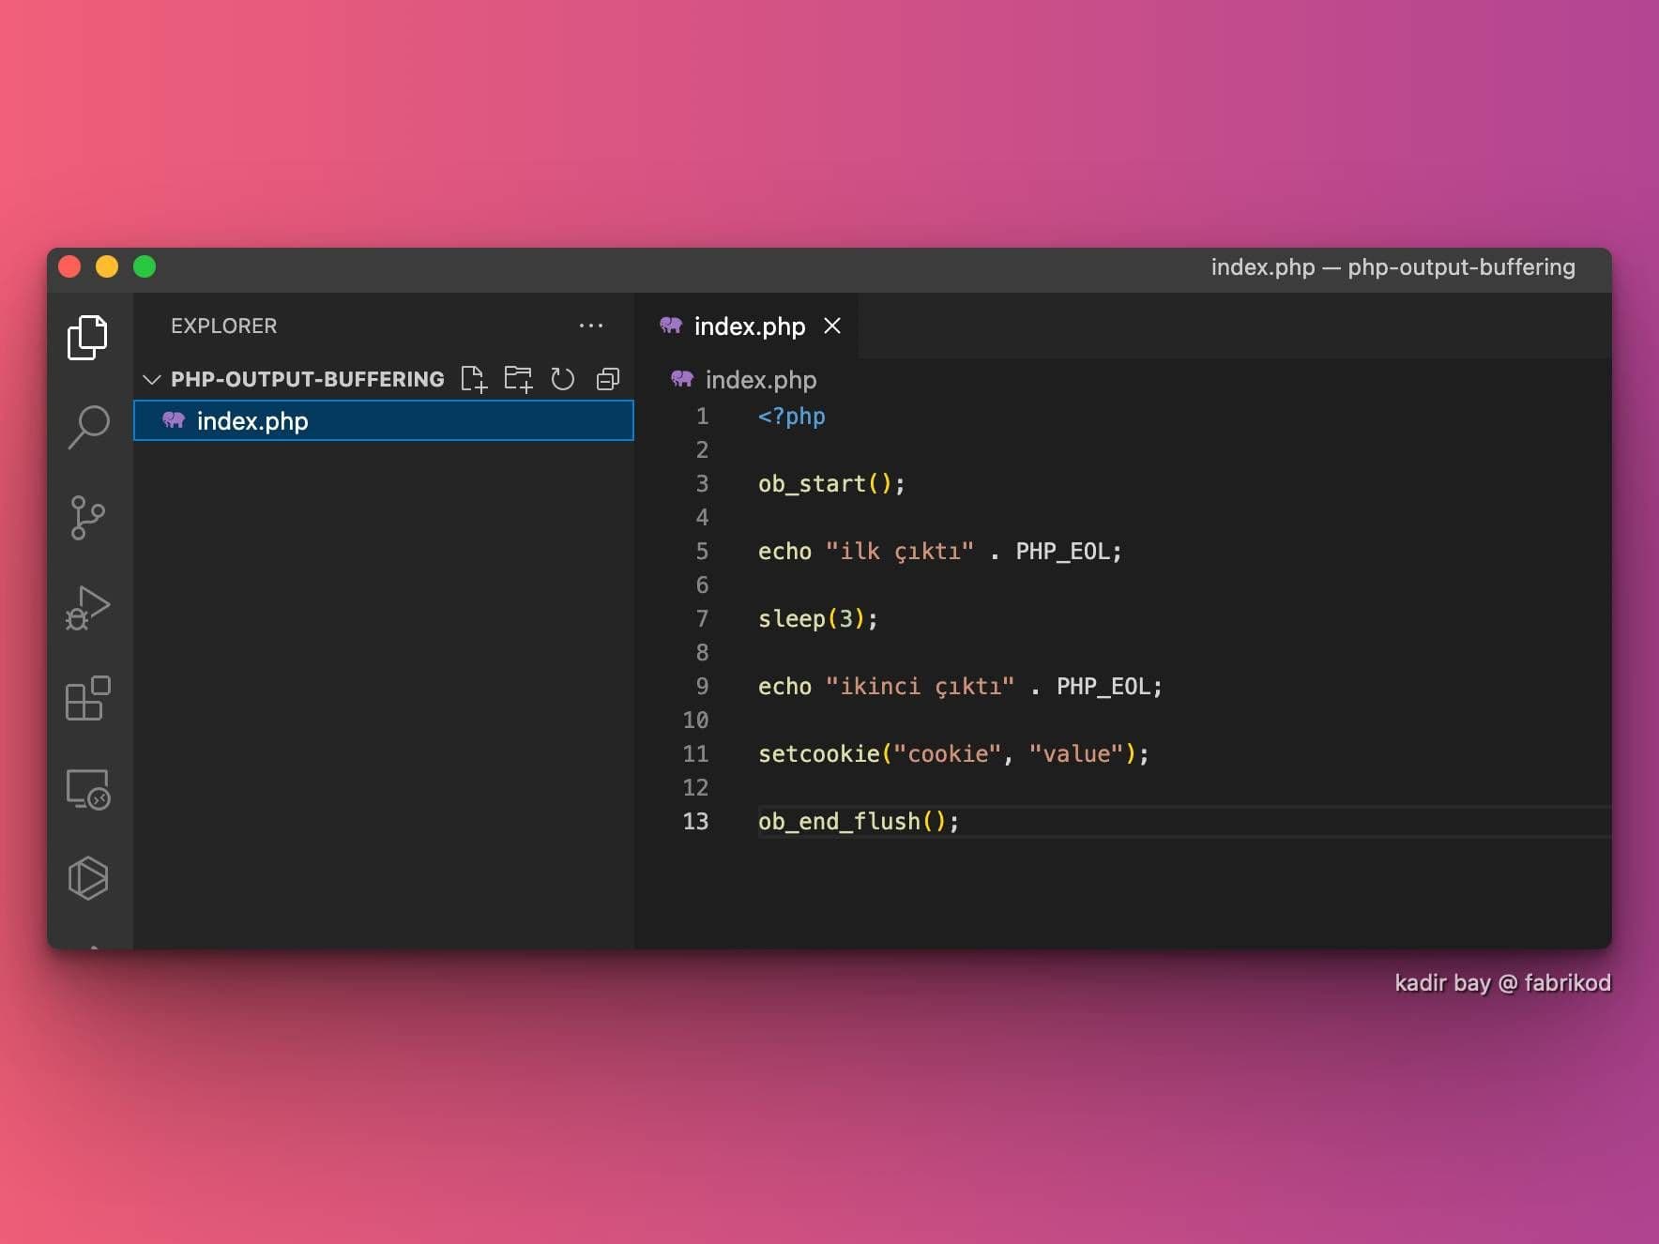Click the New Folder icon

point(518,379)
